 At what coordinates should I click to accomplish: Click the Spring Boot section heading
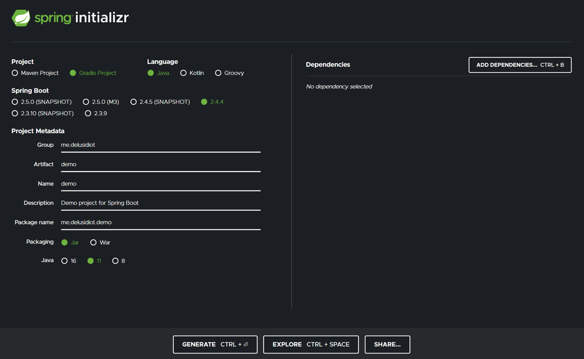(30, 91)
